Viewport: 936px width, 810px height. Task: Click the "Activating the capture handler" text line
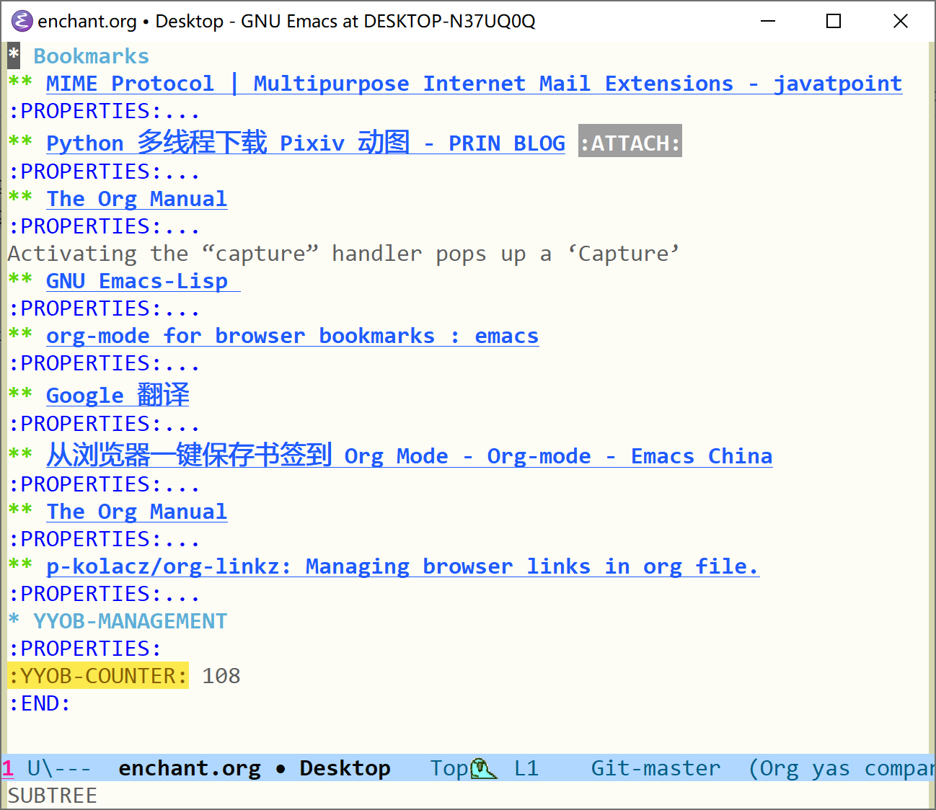tap(343, 254)
